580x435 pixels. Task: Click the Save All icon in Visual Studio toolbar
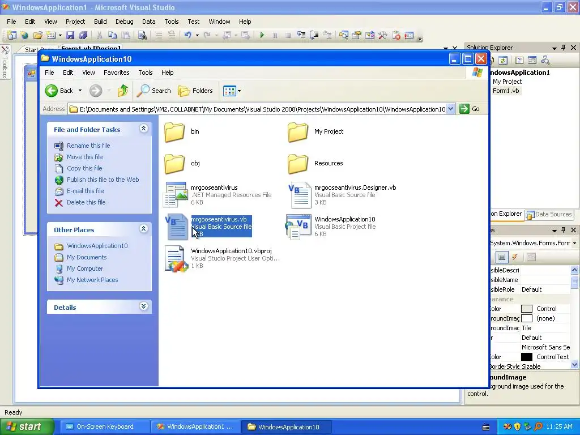[x=83, y=35]
